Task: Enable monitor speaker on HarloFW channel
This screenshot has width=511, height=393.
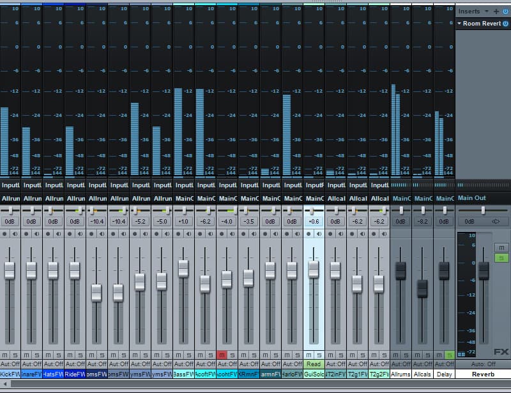Action: (x=298, y=234)
